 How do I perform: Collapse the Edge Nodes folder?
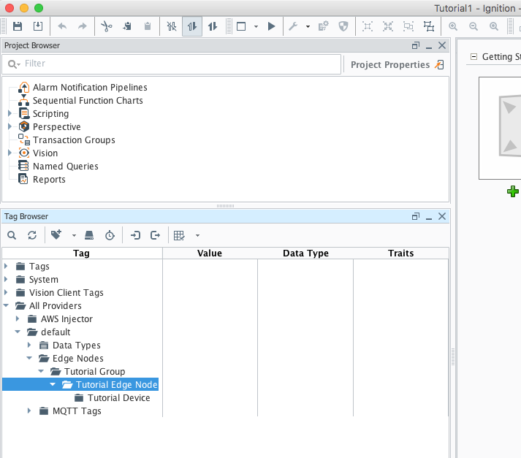30,359
